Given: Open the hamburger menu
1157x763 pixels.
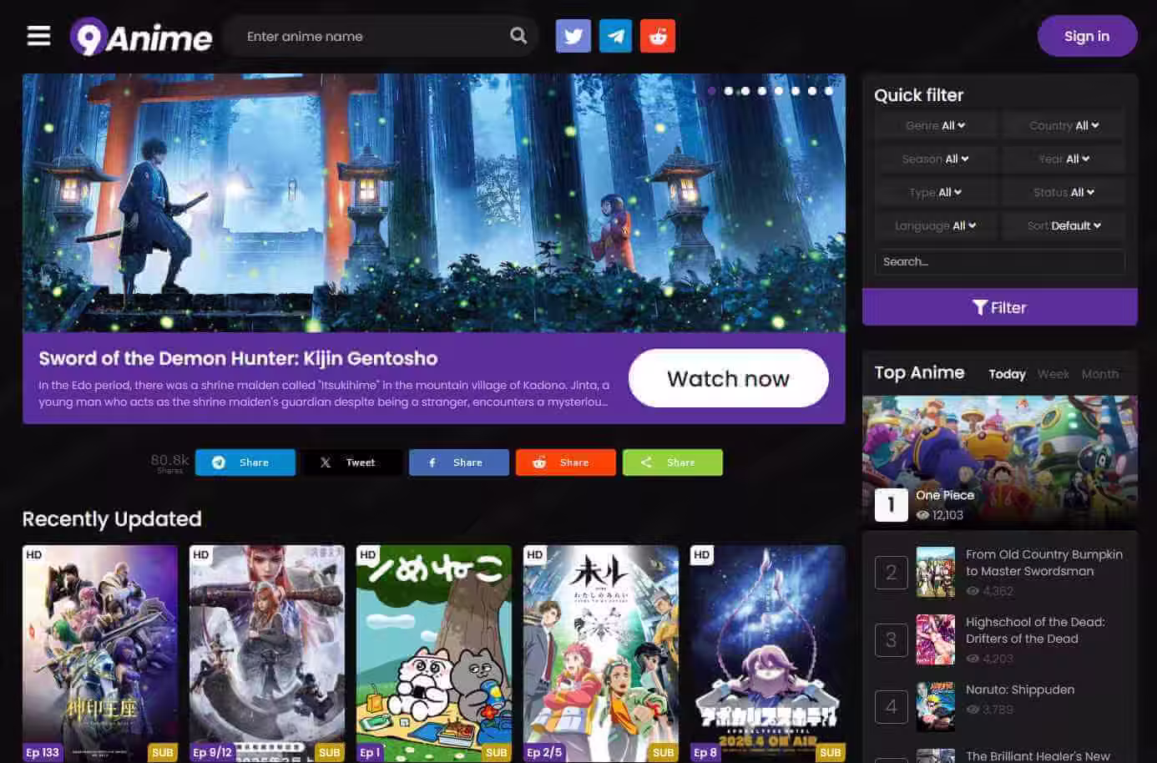Looking at the screenshot, I should [38, 36].
